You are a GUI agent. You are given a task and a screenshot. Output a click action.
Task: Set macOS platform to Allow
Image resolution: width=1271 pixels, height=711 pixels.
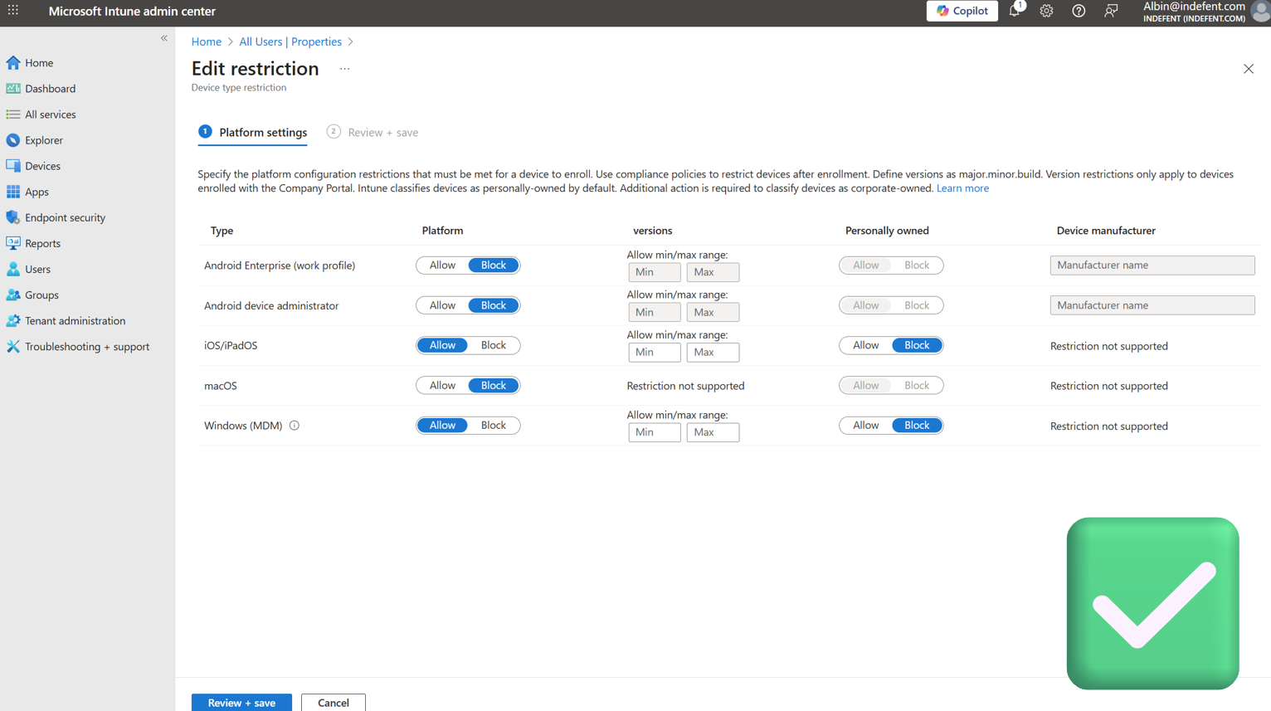click(442, 386)
